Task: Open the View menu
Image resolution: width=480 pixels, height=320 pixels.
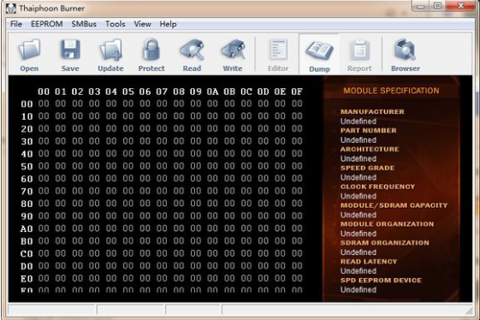Action: coord(142,24)
